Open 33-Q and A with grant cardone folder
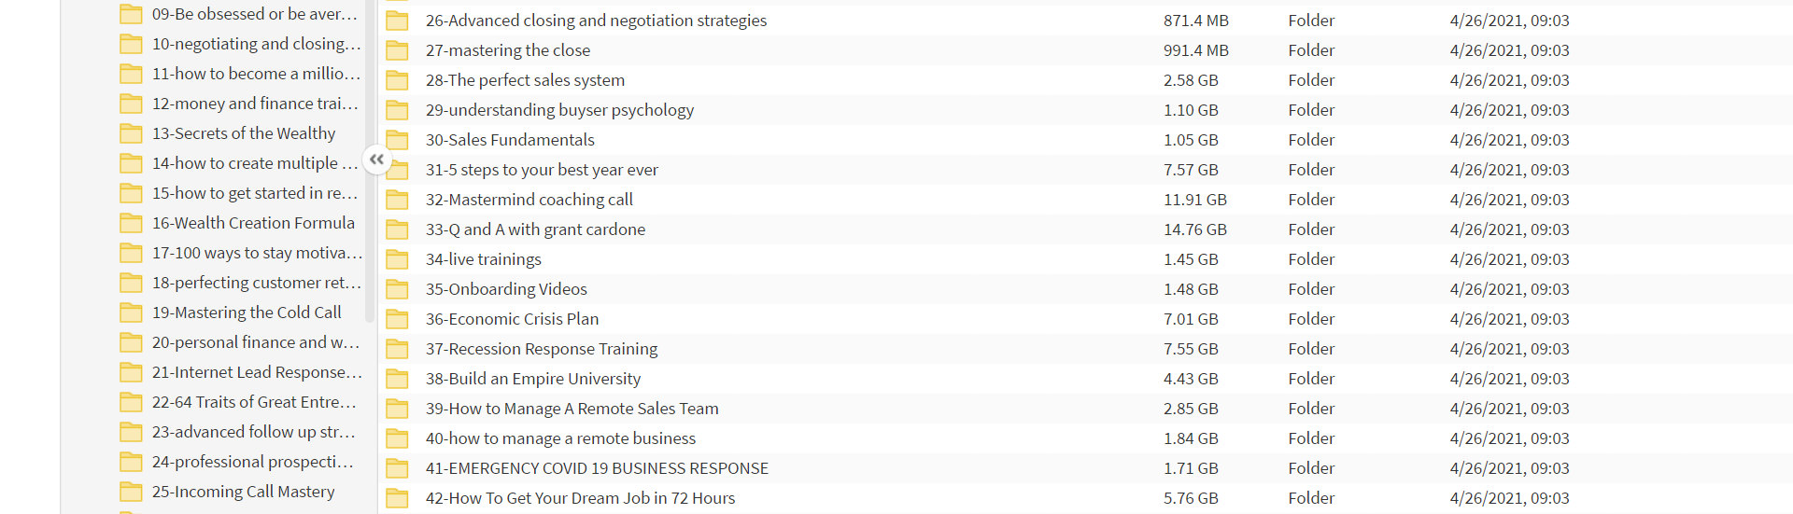 click(x=535, y=229)
